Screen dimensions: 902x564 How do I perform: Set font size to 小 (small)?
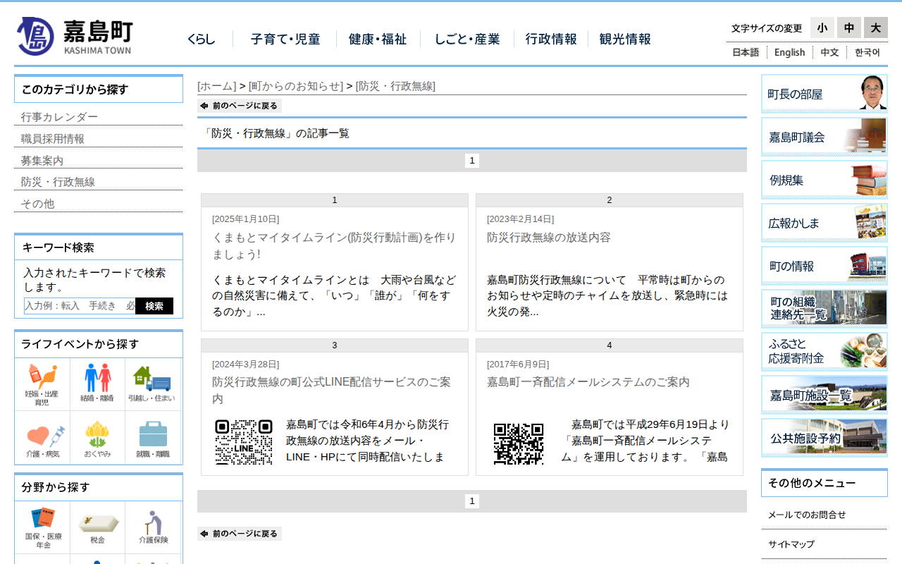coord(822,28)
